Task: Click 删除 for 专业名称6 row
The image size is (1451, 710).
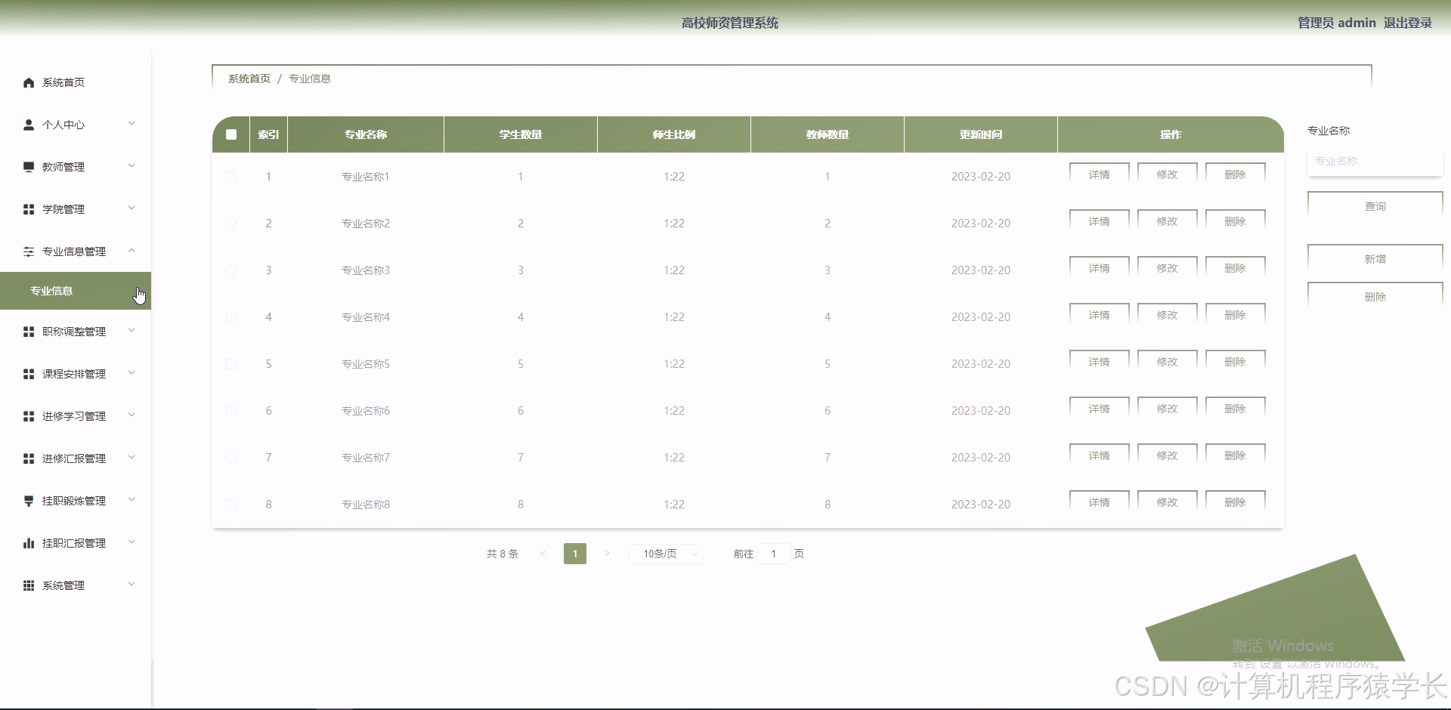Action: point(1236,409)
